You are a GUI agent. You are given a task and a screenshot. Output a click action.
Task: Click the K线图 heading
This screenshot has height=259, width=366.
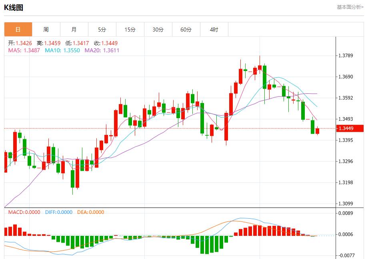[14, 7]
